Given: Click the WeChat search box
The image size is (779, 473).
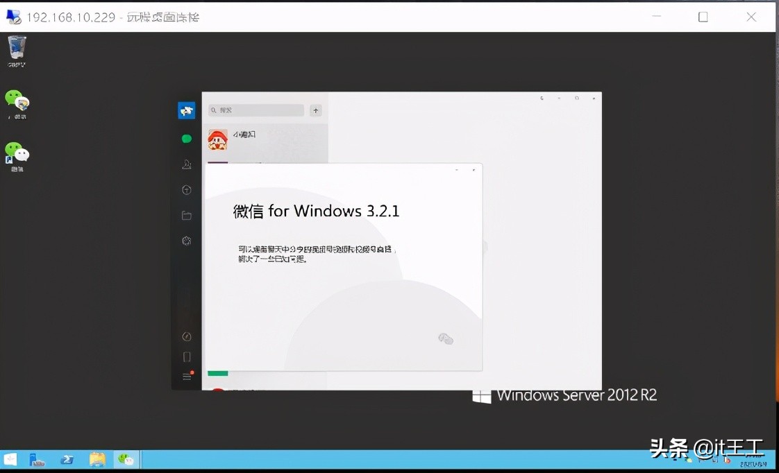Looking at the screenshot, I should (256, 110).
